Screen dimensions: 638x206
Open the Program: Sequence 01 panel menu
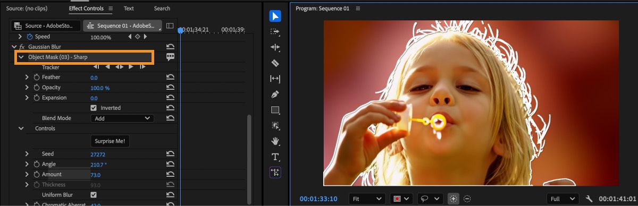(x=358, y=8)
